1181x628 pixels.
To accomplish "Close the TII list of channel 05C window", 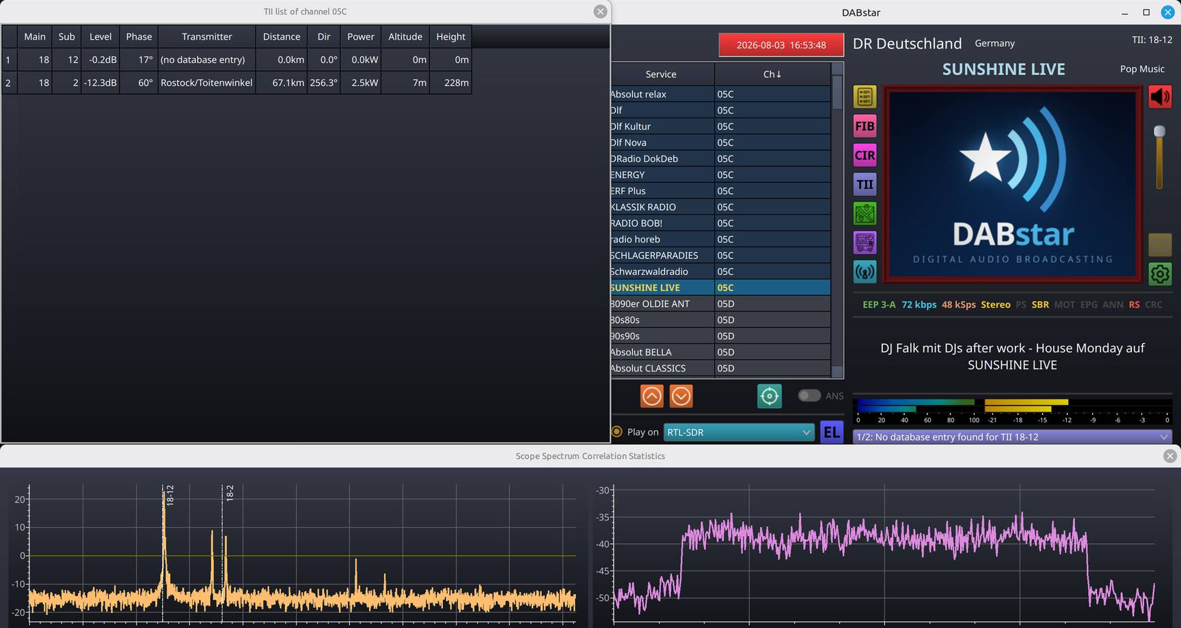I will pos(600,12).
